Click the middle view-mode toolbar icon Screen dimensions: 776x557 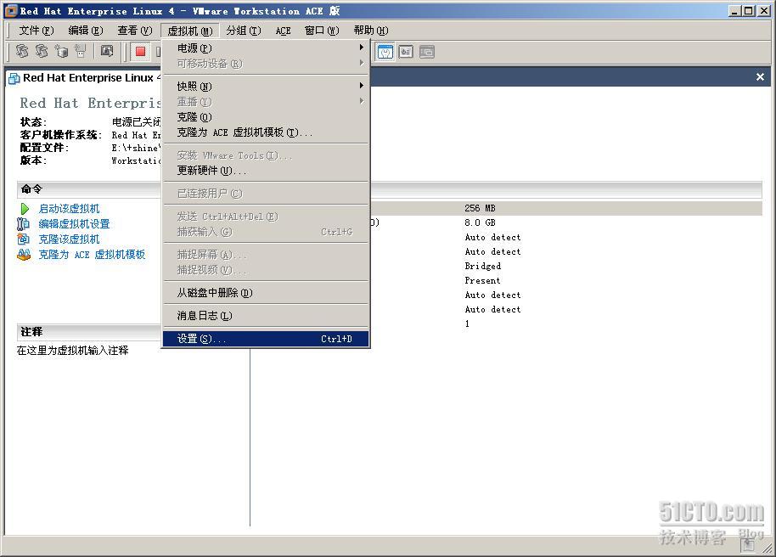406,52
